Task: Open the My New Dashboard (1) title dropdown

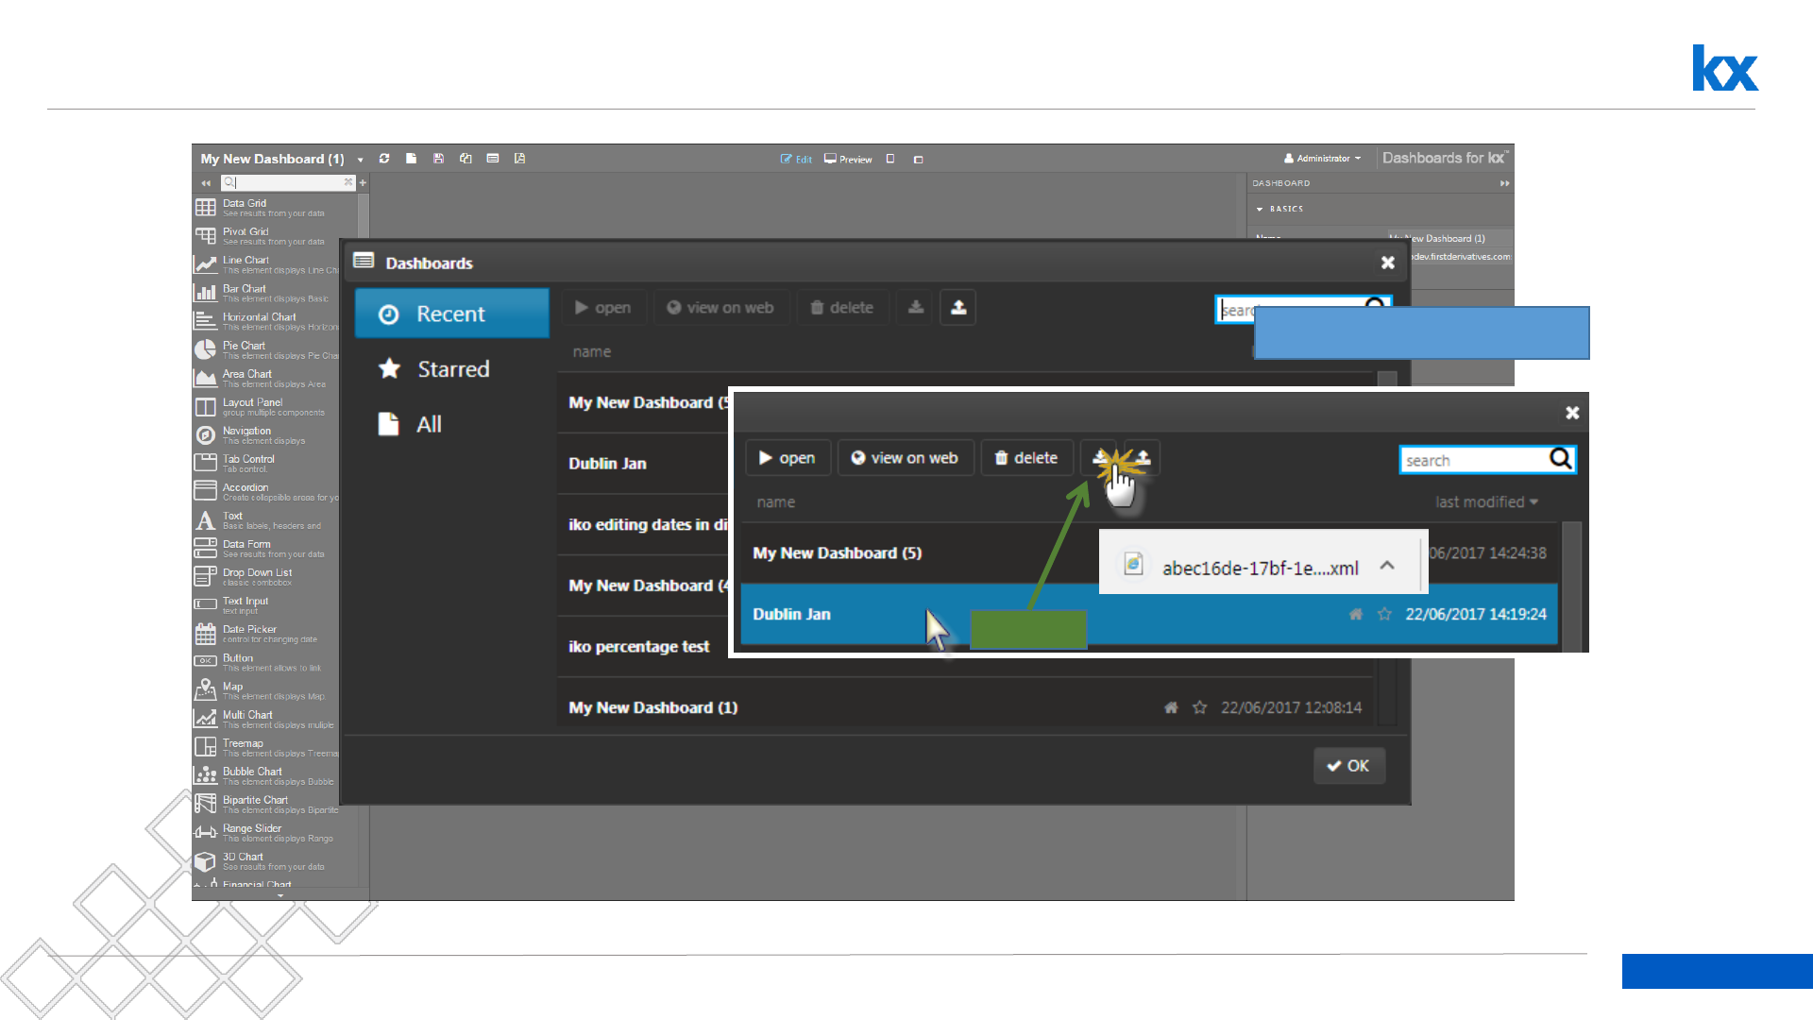Action: (x=360, y=160)
